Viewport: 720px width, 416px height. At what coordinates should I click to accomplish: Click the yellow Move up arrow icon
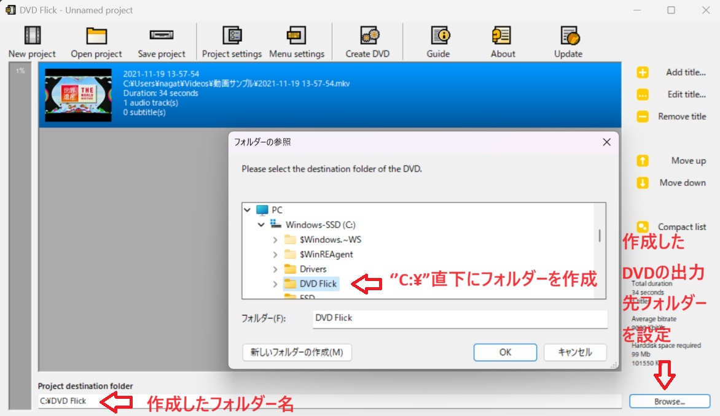(643, 161)
